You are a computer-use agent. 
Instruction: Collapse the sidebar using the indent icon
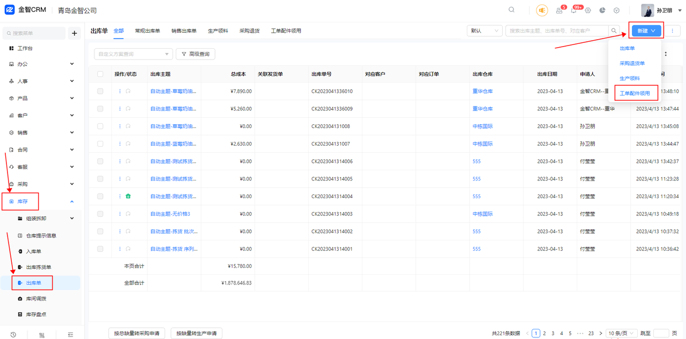(x=70, y=334)
